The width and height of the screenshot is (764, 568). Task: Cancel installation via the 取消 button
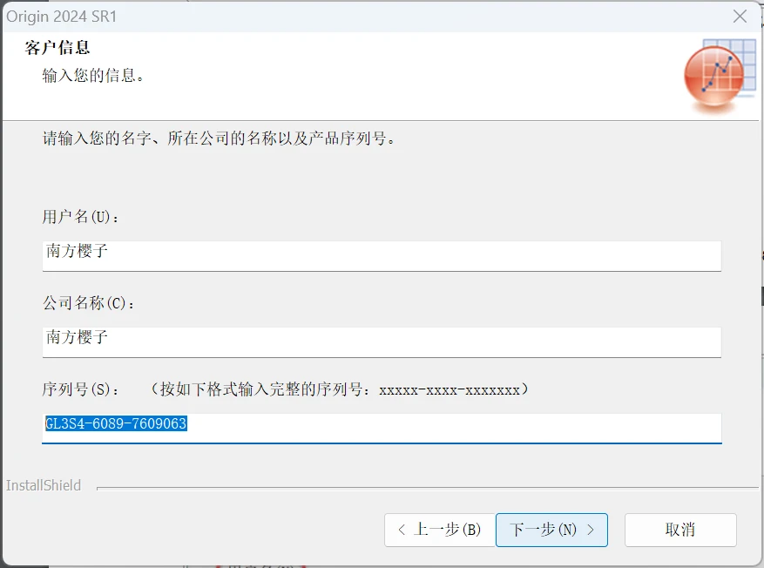click(680, 529)
